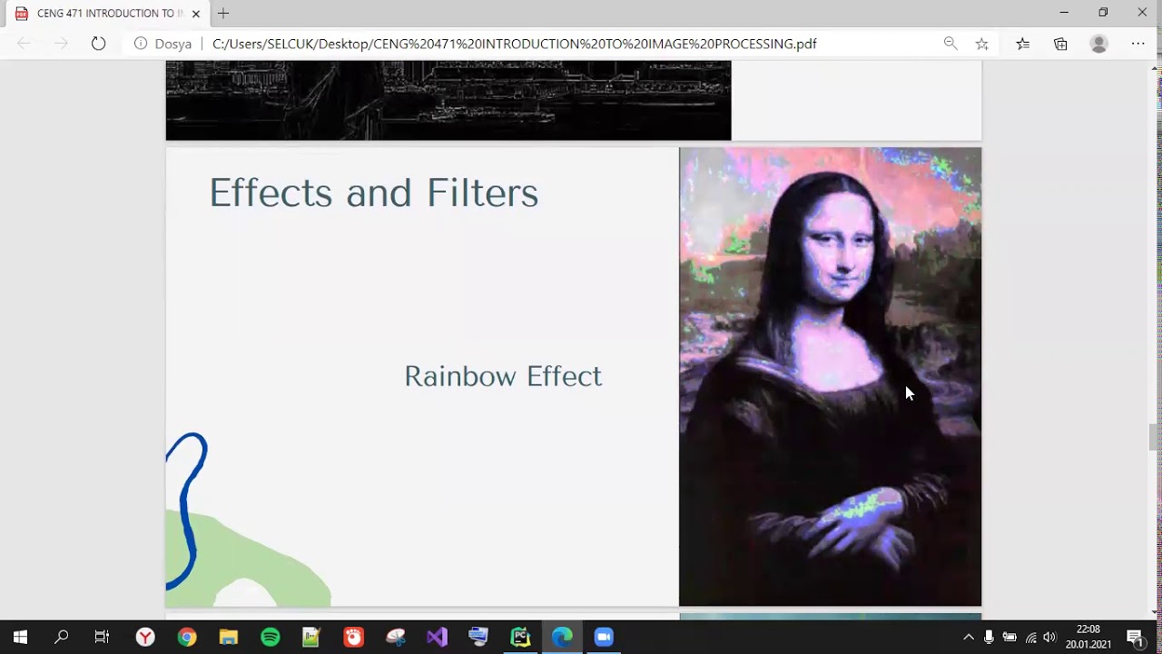Open Collections panel

(x=1060, y=44)
